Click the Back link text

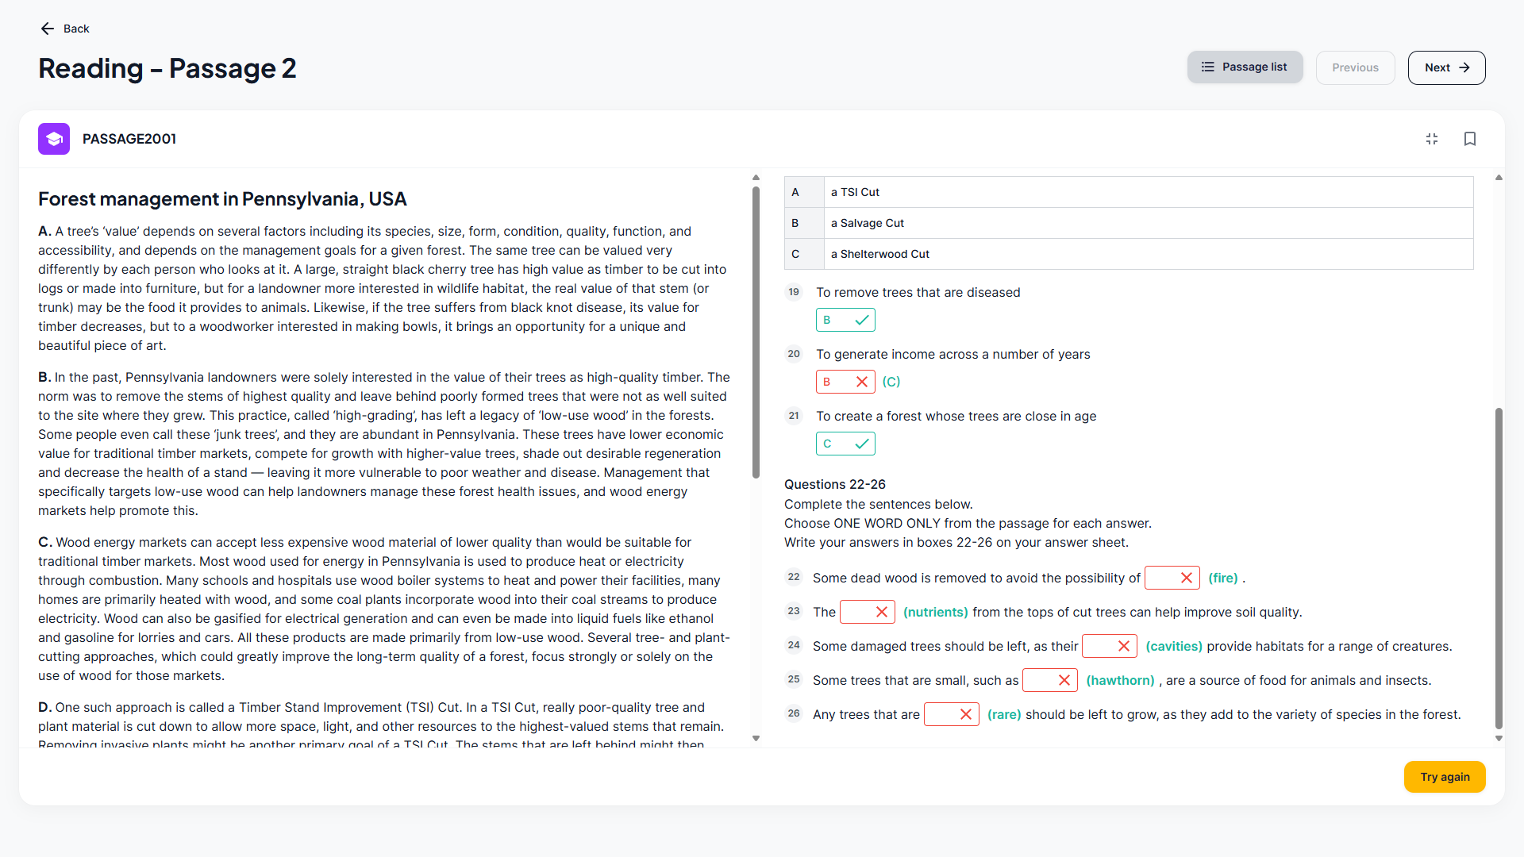tap(76, 29)
